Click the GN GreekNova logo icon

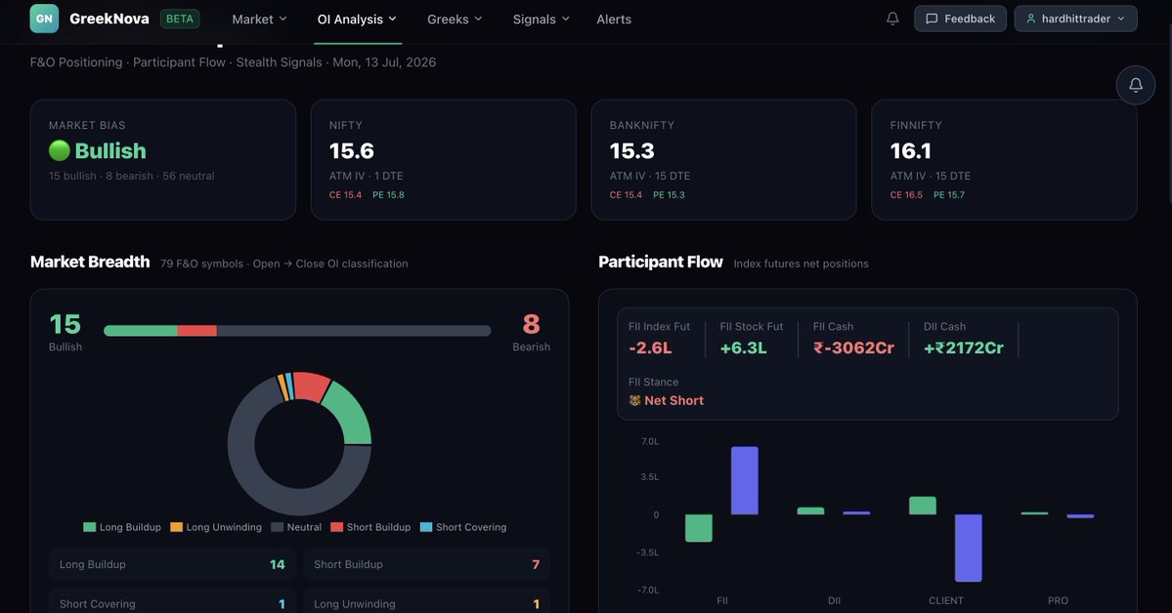[44, 19]
